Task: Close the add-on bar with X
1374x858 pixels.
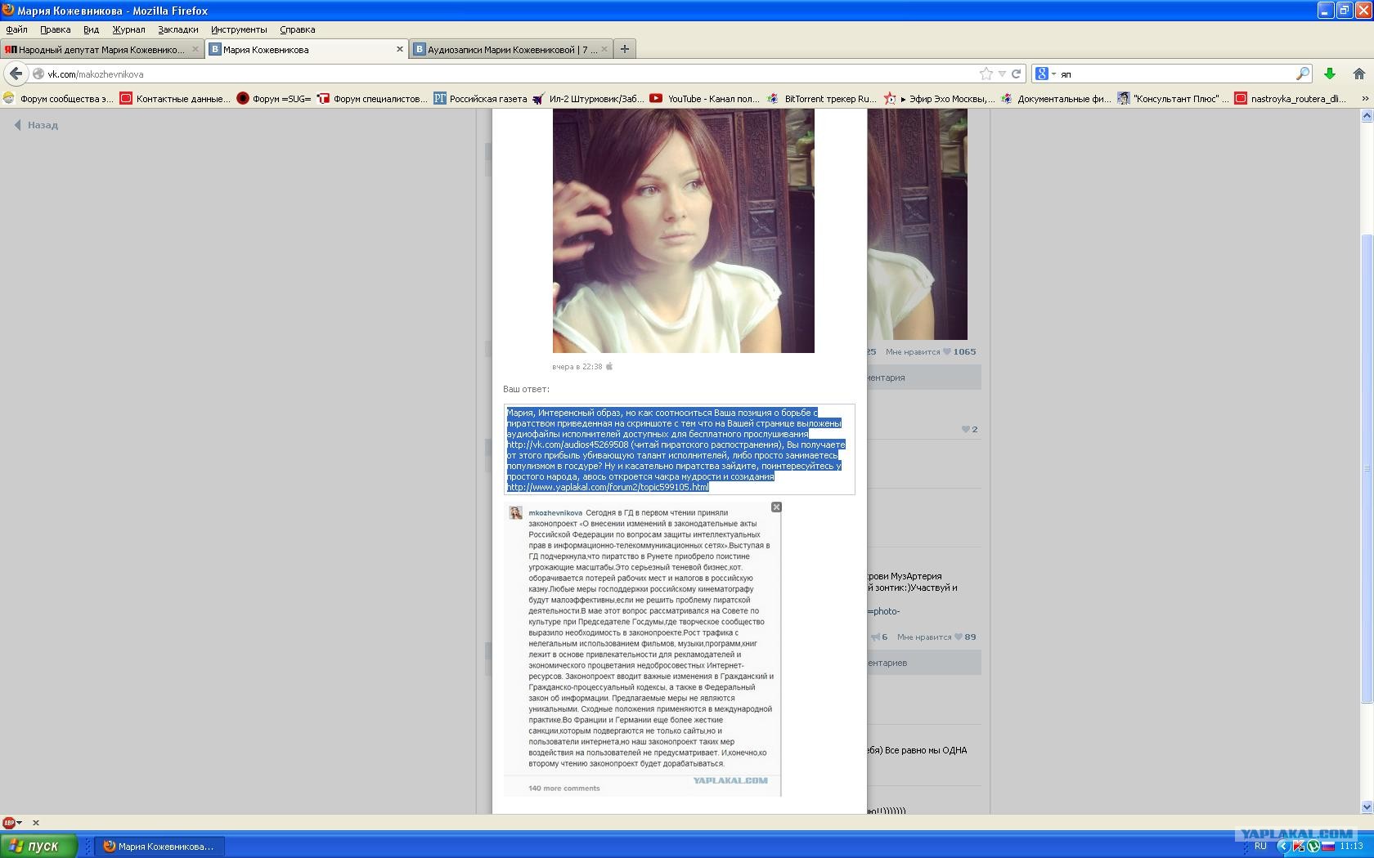Action: pos(35,823)
